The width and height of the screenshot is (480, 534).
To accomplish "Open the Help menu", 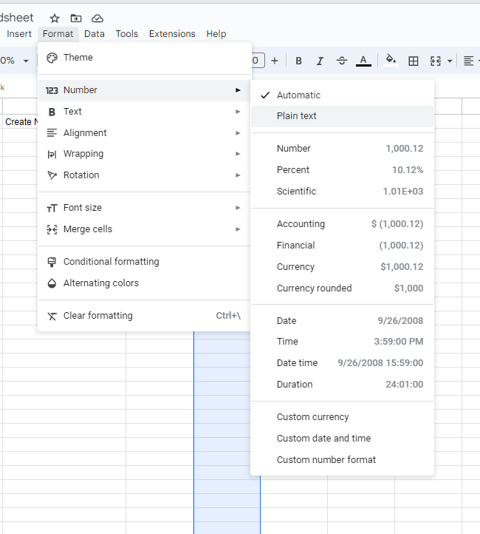I will (x=216, y=34).
